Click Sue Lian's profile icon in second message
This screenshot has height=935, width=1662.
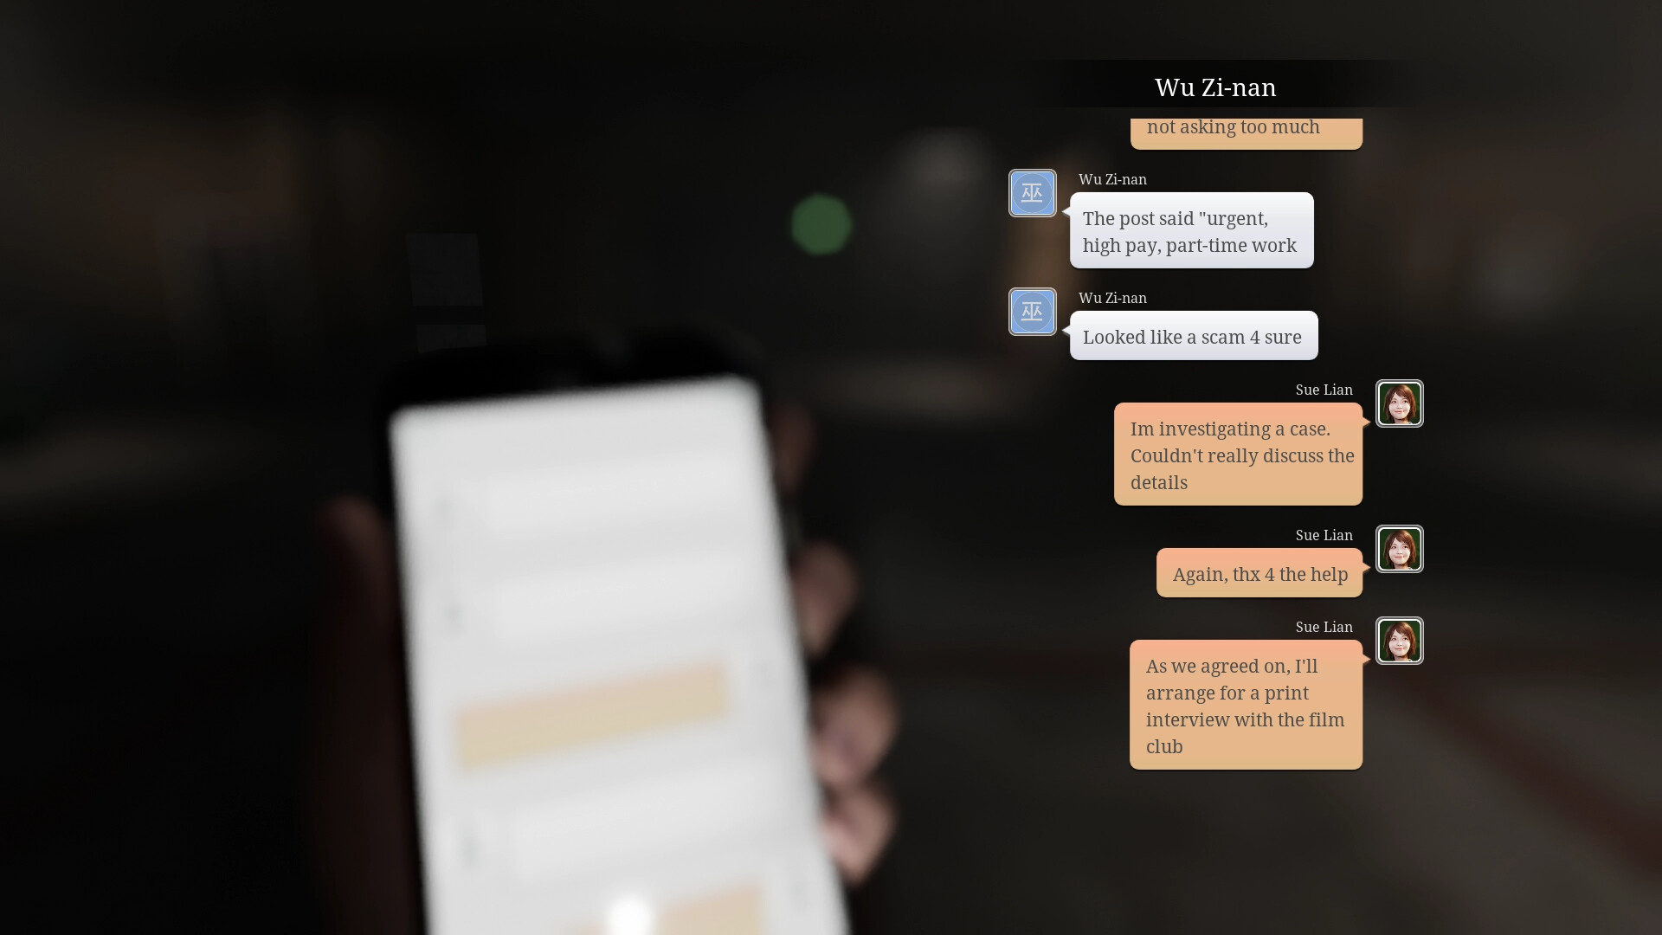click(1398, 549)
